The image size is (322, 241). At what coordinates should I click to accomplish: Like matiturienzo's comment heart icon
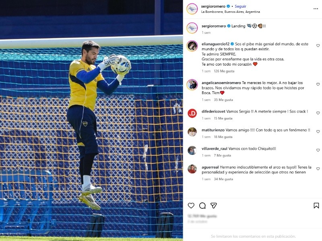[318, 132]
